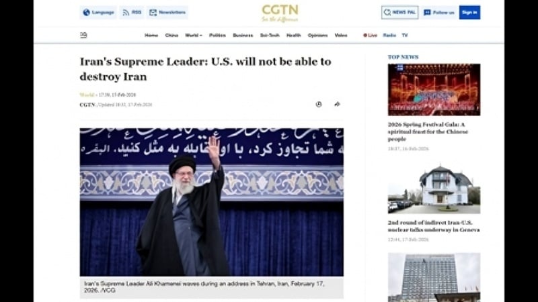Image resolution: width=538 pixels, height=302 pixels.
Task: Open the Sci-Tech section
Action: click(x=270, y=36)
